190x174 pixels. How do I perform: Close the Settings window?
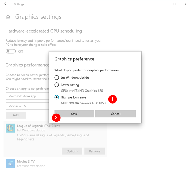click(x=184, y=4)
